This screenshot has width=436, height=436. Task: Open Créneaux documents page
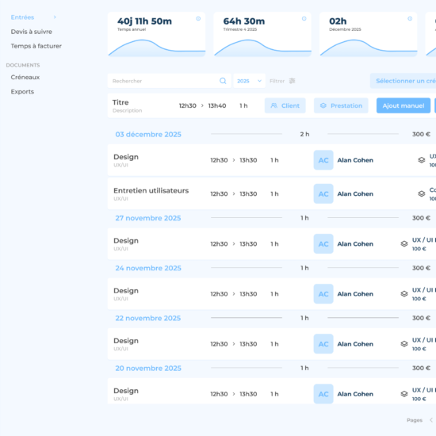tap(25, 78)
